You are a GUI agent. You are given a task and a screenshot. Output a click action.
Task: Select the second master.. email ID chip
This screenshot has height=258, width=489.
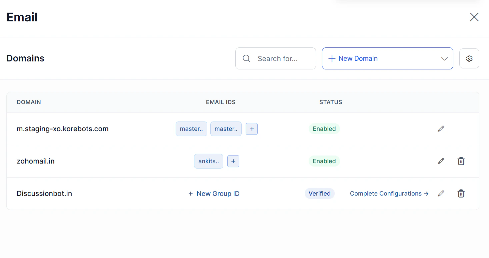[226, 129]
